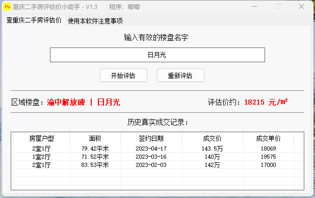Maximize the application window

pos(278,7)
